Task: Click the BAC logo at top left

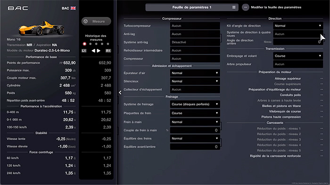Action: pos(18,8)
